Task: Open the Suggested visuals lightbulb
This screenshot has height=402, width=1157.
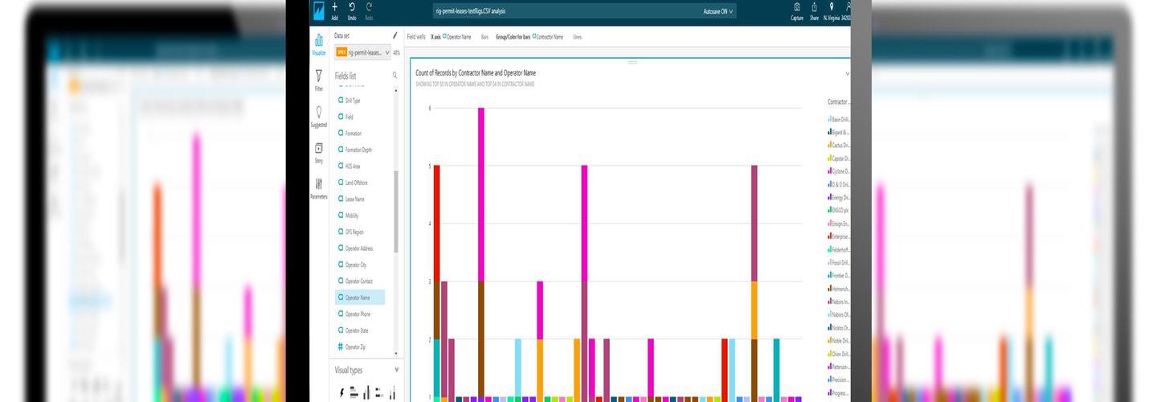Action: (x=319, y=116)
